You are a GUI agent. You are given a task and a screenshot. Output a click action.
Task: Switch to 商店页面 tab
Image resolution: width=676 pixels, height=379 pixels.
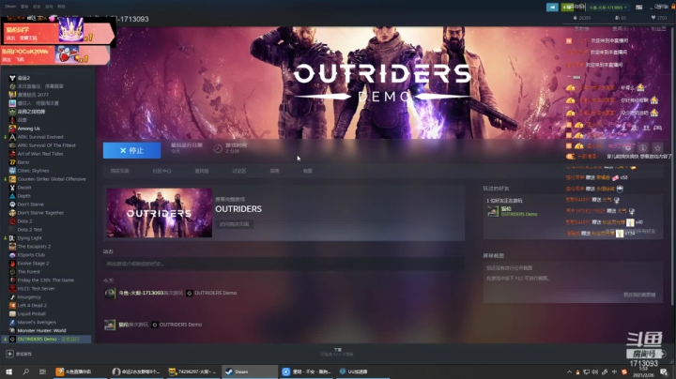coord(120,171)
